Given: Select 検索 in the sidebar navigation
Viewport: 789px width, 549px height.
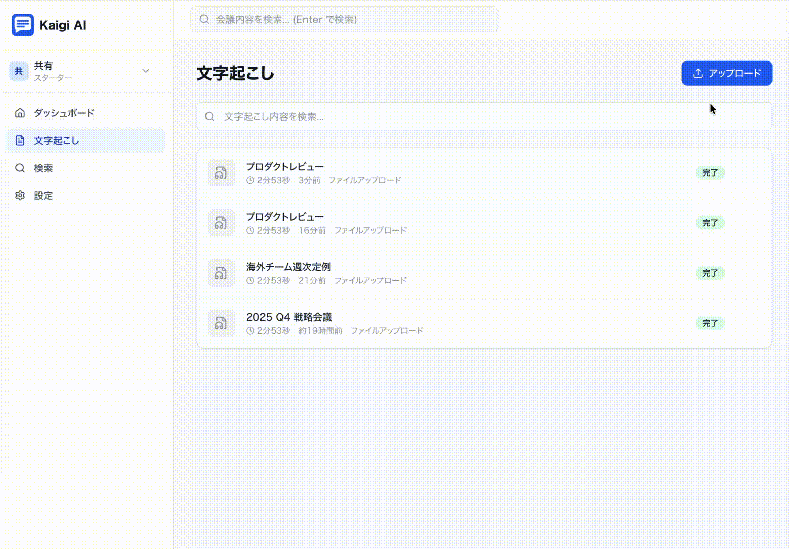Looking at the screenshot, I should tap(86, 168).
